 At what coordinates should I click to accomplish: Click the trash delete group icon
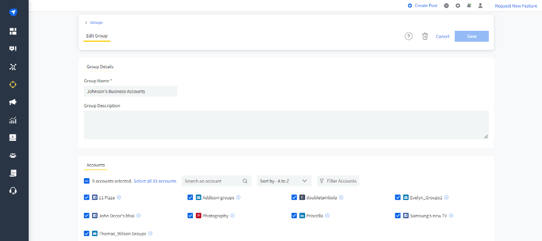click(425, 36)
